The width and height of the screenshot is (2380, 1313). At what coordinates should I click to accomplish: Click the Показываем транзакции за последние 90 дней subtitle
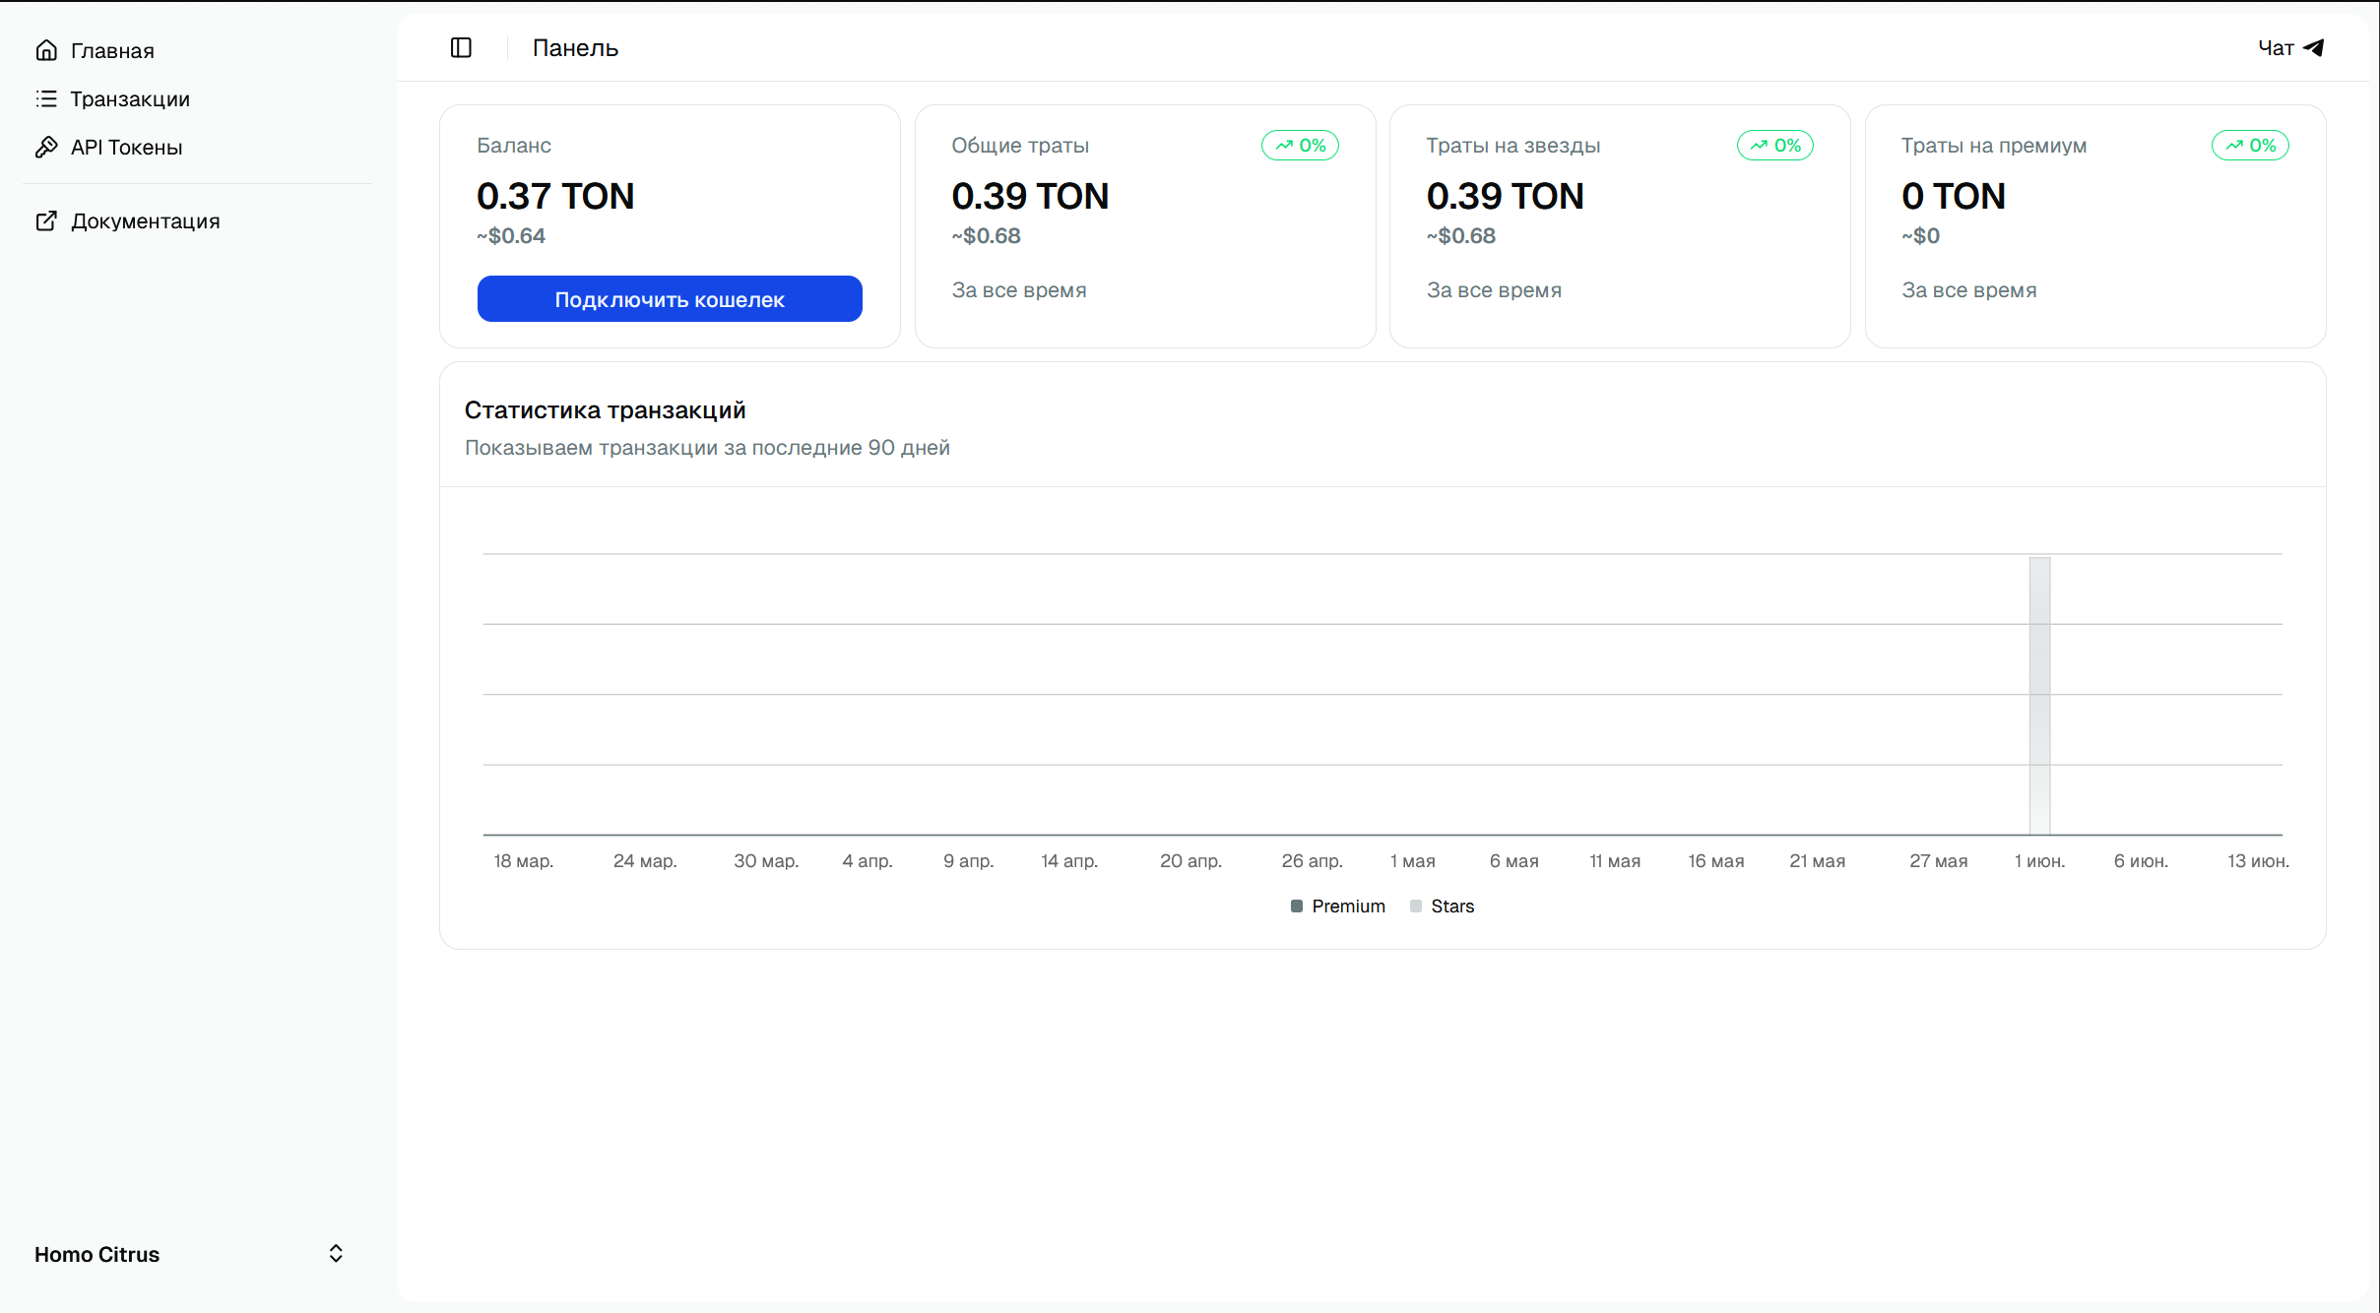707,448
